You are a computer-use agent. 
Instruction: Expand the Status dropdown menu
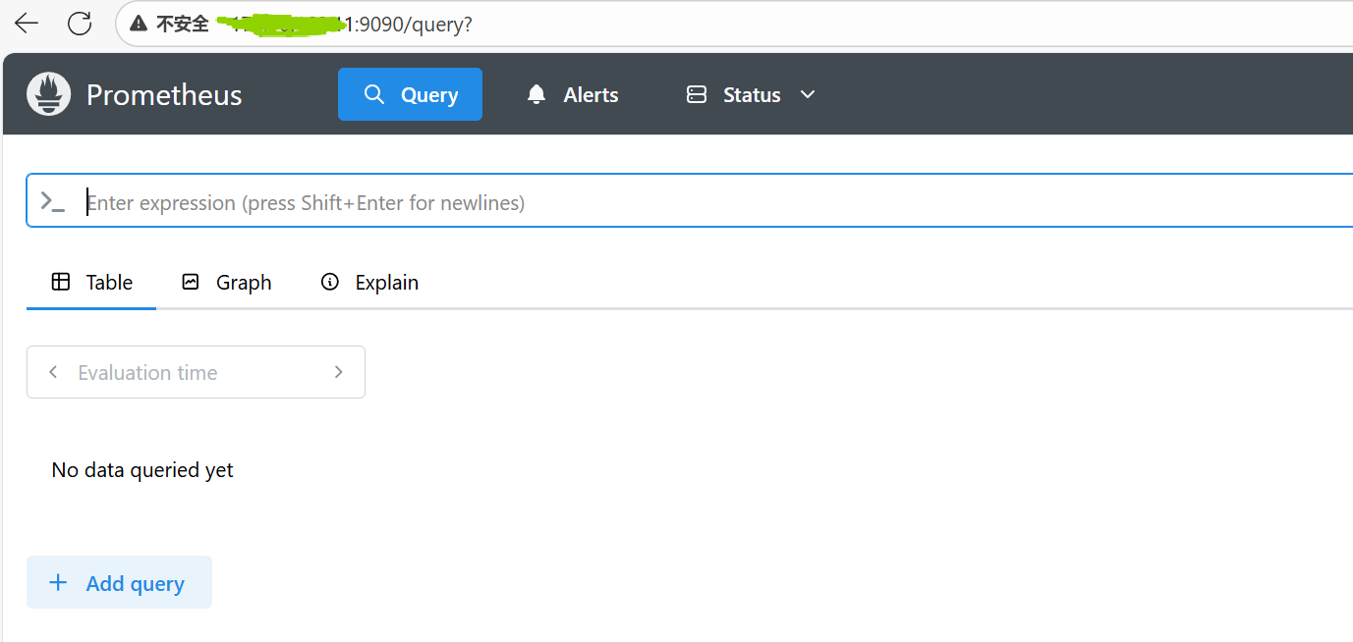click(751, 94)
